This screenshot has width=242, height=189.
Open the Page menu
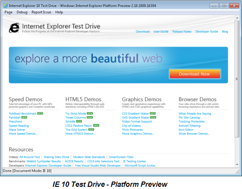pos(8,12)
